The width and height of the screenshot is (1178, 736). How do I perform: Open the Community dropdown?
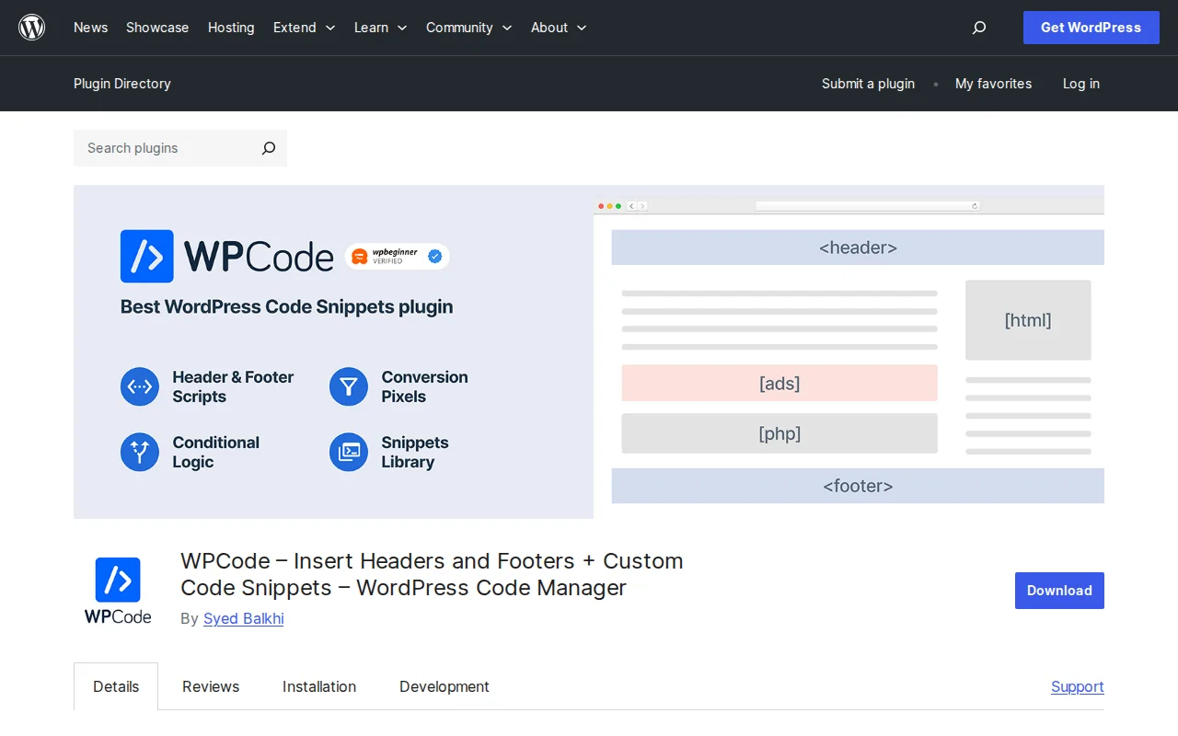pos(468,28)
